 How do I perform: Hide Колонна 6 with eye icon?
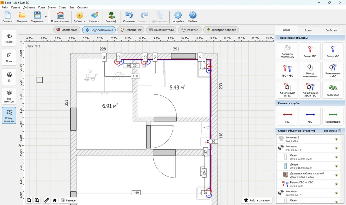(336, 139)
